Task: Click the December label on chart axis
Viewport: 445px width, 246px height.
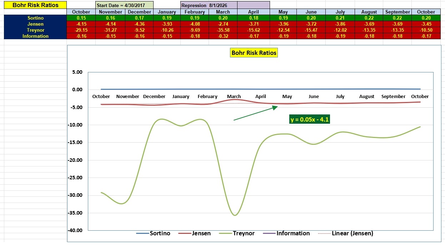Action: click(x=154, y=96)
